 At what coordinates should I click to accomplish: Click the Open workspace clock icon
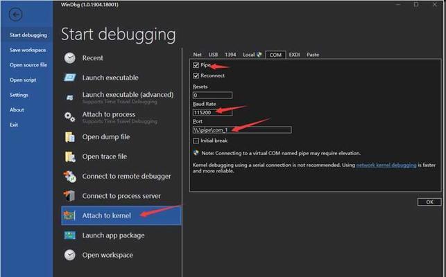69,255
